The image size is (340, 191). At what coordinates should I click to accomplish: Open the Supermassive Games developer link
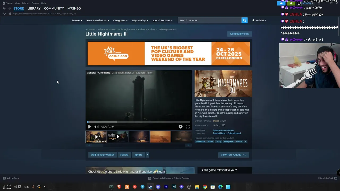click(x=223, y=131)
